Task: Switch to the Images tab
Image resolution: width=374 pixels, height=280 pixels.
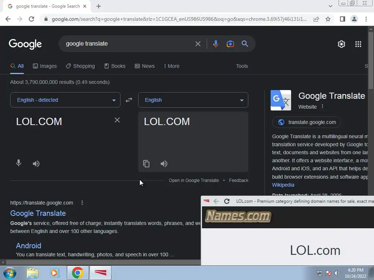Action: (45, 66)
